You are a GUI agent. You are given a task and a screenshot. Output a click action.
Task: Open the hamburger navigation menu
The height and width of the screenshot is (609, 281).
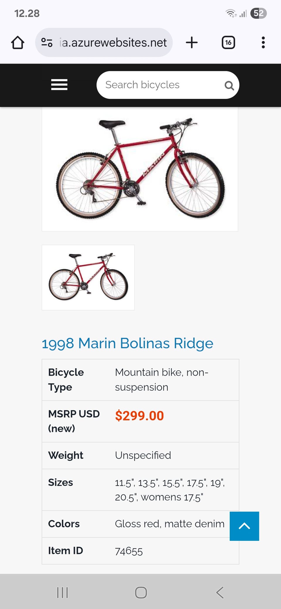pyautogui.click(x=59, y=85)
